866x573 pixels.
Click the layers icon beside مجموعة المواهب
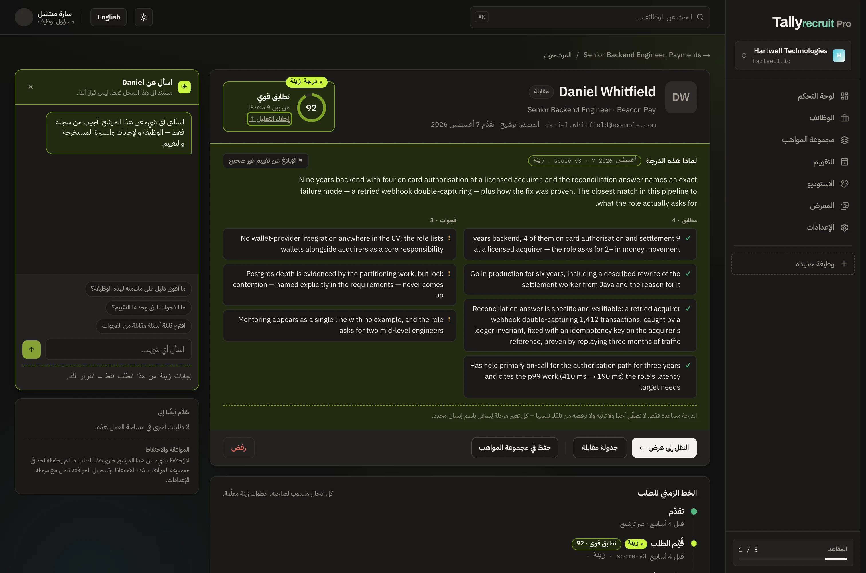coord(844,140)
